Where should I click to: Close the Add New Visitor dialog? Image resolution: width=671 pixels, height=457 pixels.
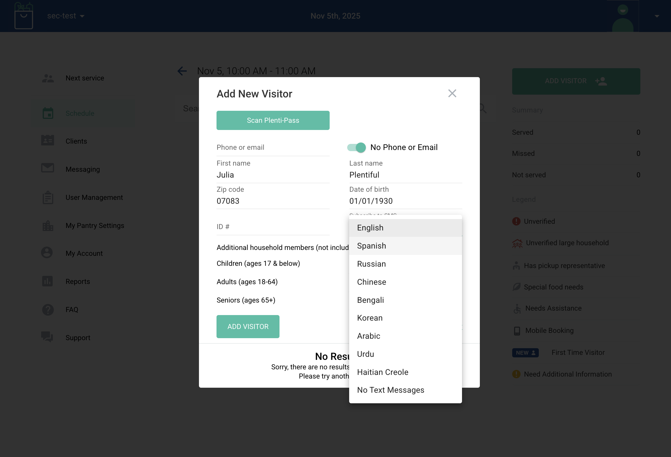tap(452, 94)
